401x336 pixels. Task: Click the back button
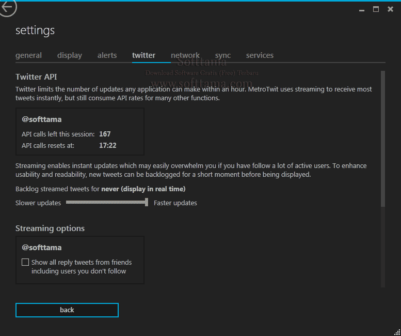(x=67, y=310)
